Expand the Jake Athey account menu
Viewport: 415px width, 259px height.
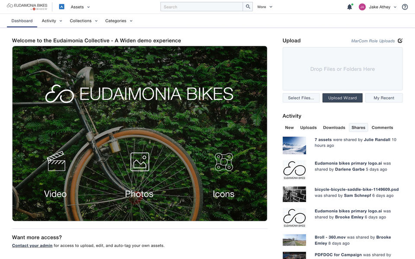(383, 7)
